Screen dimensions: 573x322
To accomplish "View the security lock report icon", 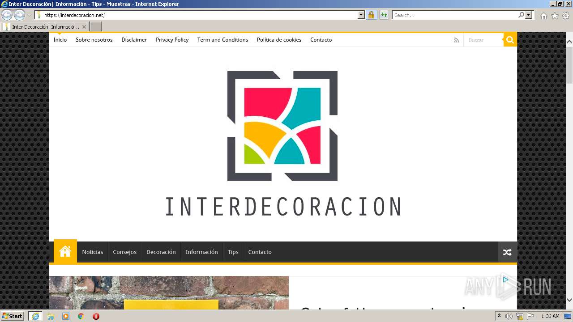I will (x=371, y=15).
